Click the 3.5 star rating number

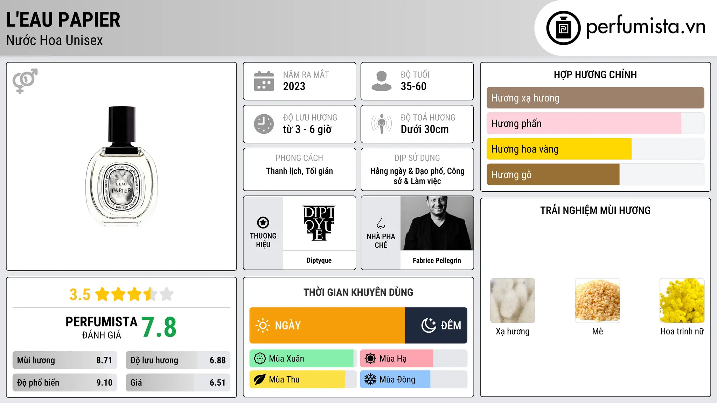point(80,295)
